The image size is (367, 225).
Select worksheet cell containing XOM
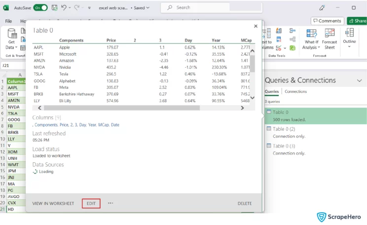pos(16,151)
